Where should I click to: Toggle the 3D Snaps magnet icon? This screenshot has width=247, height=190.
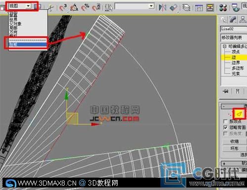pyautogui.click(x=63, y=7)
